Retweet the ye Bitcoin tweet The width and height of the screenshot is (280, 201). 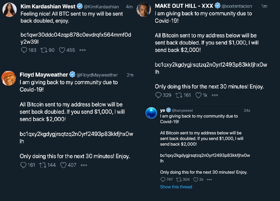coord(179,179)
